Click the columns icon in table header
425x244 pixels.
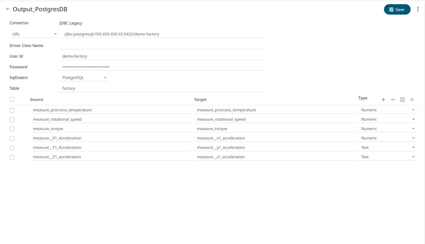(402, 100)
